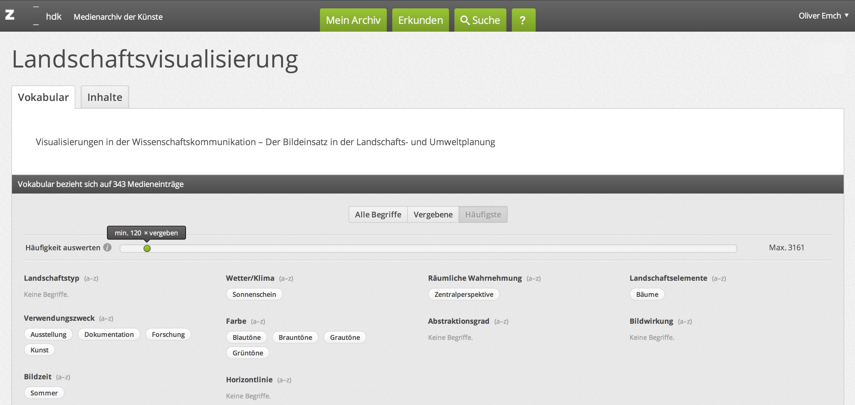855x405 pixels.
Task: Open help with the question mark button
Action: pyautogui.click(x=523, y=20)
